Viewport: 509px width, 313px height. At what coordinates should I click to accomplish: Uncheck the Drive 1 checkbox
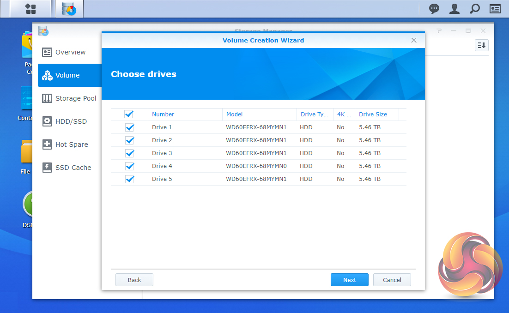pyautogui.click(x=129, y=127)
